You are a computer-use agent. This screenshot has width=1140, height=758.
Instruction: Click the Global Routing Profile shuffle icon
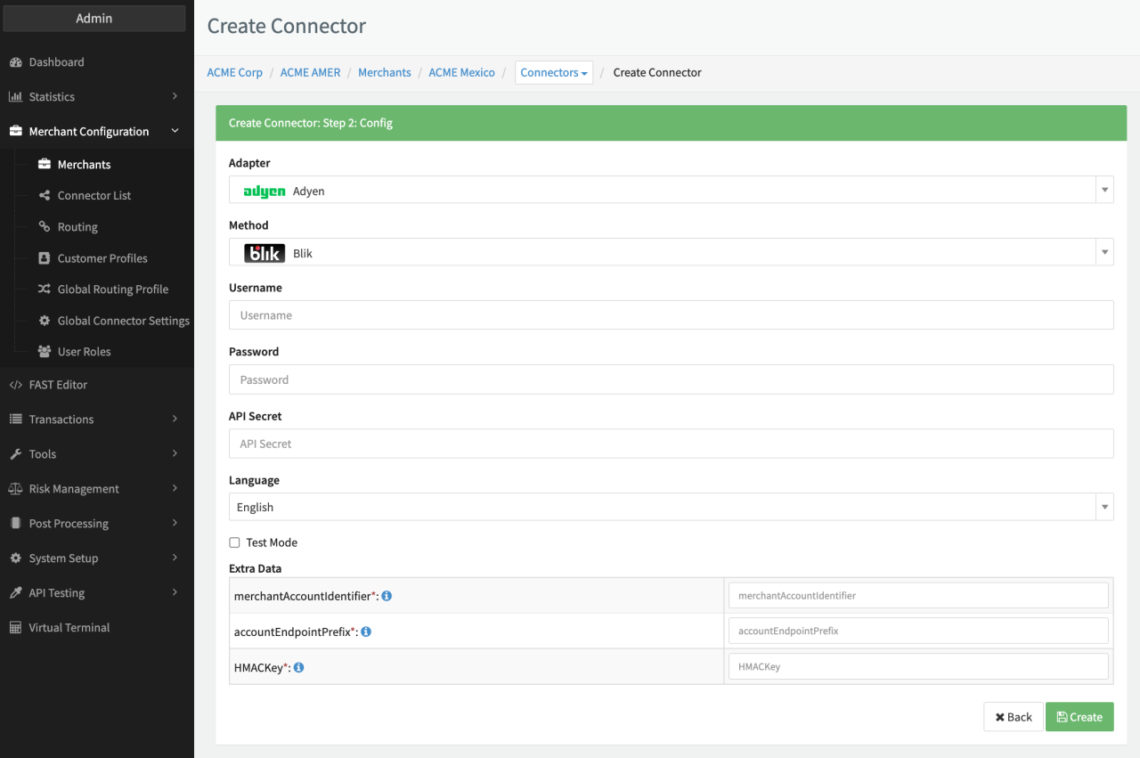point(45,289)
